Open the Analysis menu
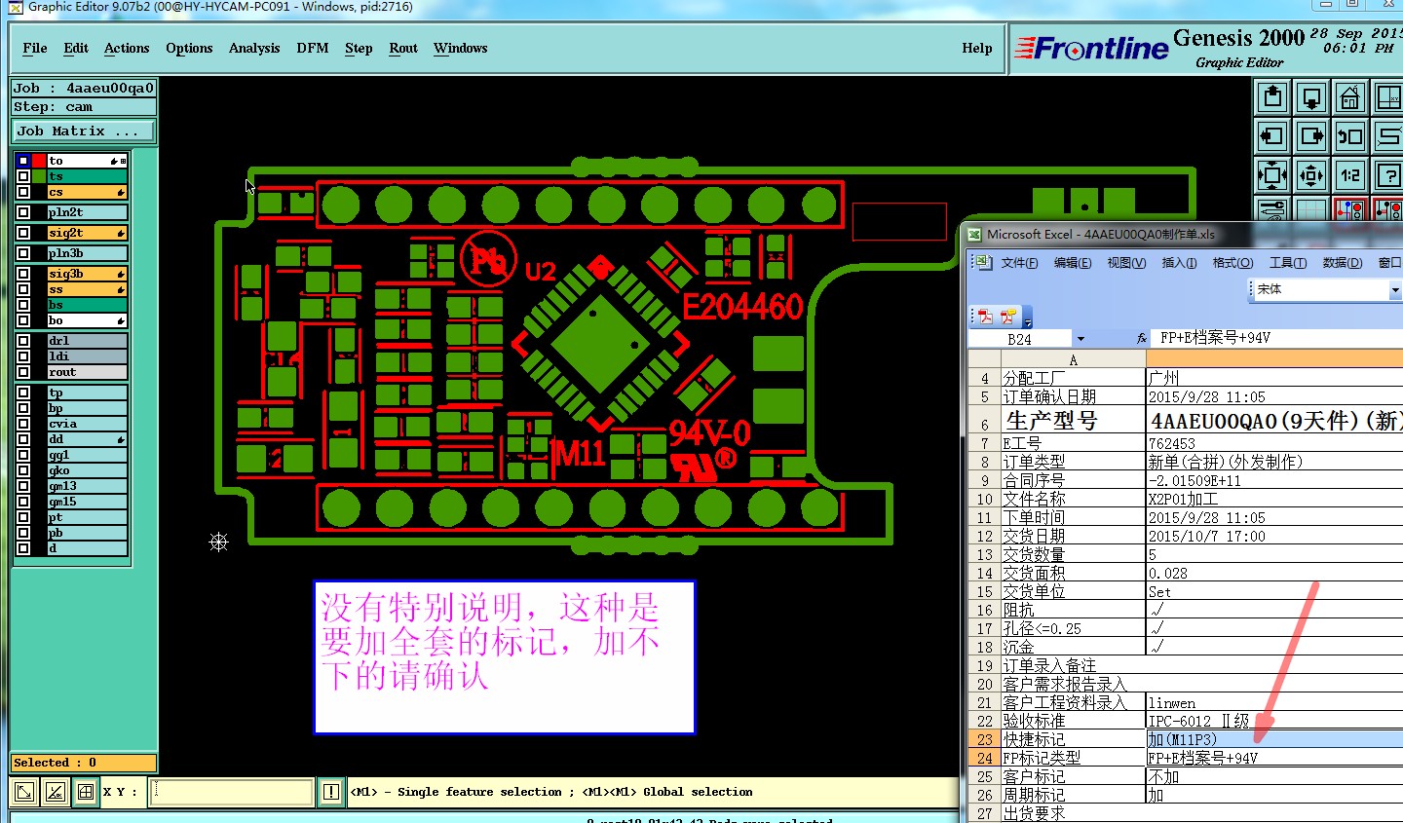This screenshot has width=1403, height=823. coord(254,48)
